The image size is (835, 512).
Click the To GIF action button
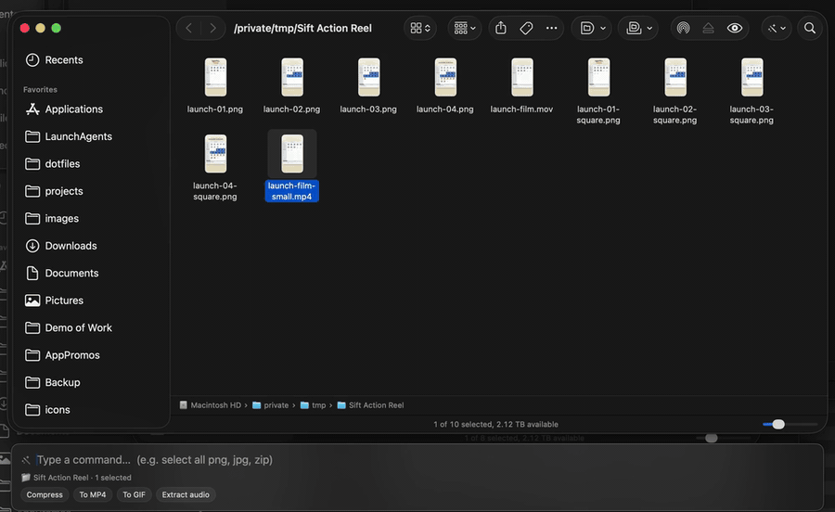[x=134, y=494]
